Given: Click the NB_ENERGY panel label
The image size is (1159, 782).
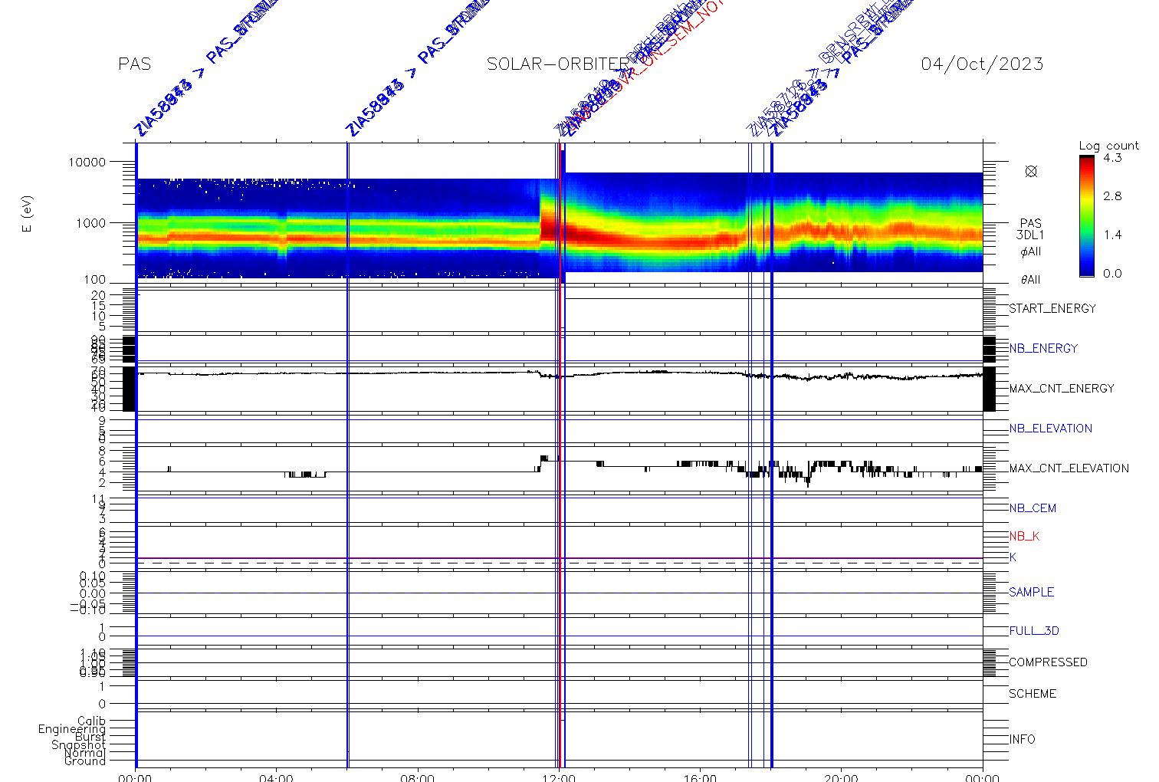Looking at the screenshot, I should [x=1043, y=349].
